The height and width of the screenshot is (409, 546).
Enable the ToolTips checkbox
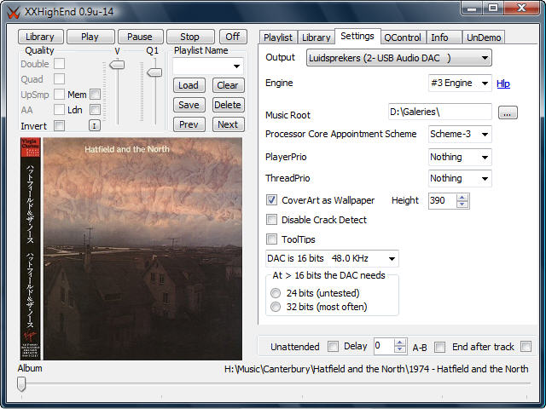point(271,239)
